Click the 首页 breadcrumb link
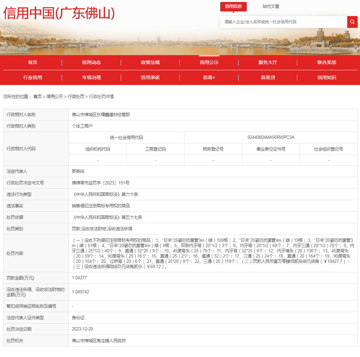 point(37,96)
